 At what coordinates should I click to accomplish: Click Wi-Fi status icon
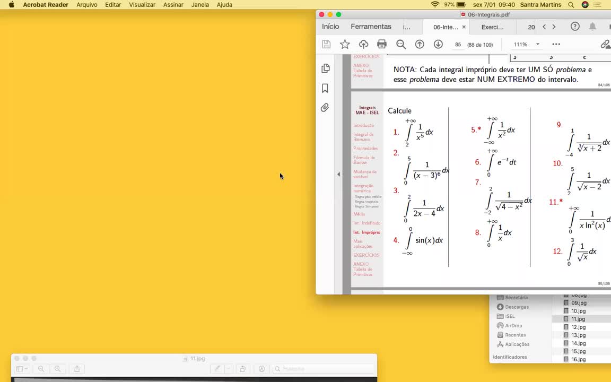[x=435, y=5]
